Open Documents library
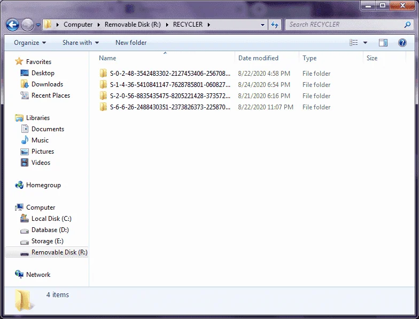419x319 pixels. [48, 129]
